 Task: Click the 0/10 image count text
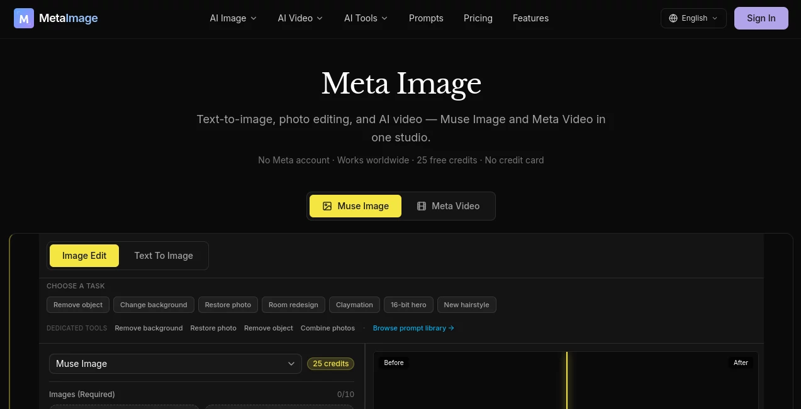(345, 395)
